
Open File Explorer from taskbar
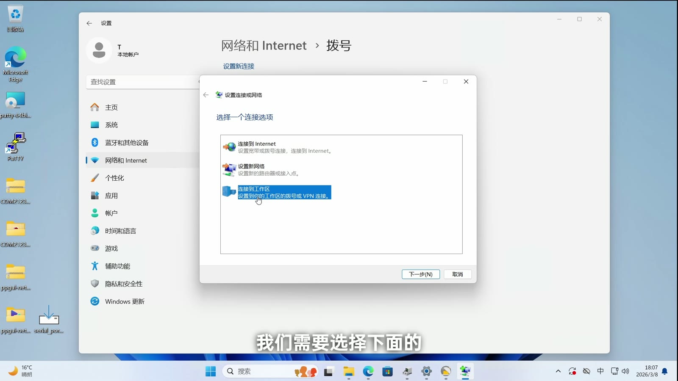pyautogui.click(x=349, y=371)
